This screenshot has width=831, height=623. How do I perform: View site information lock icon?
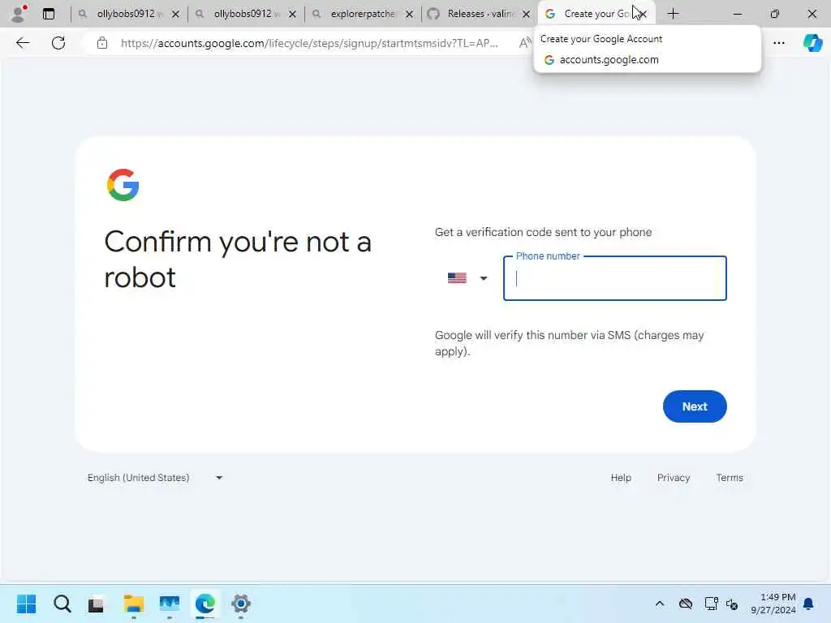coord(102,43)
